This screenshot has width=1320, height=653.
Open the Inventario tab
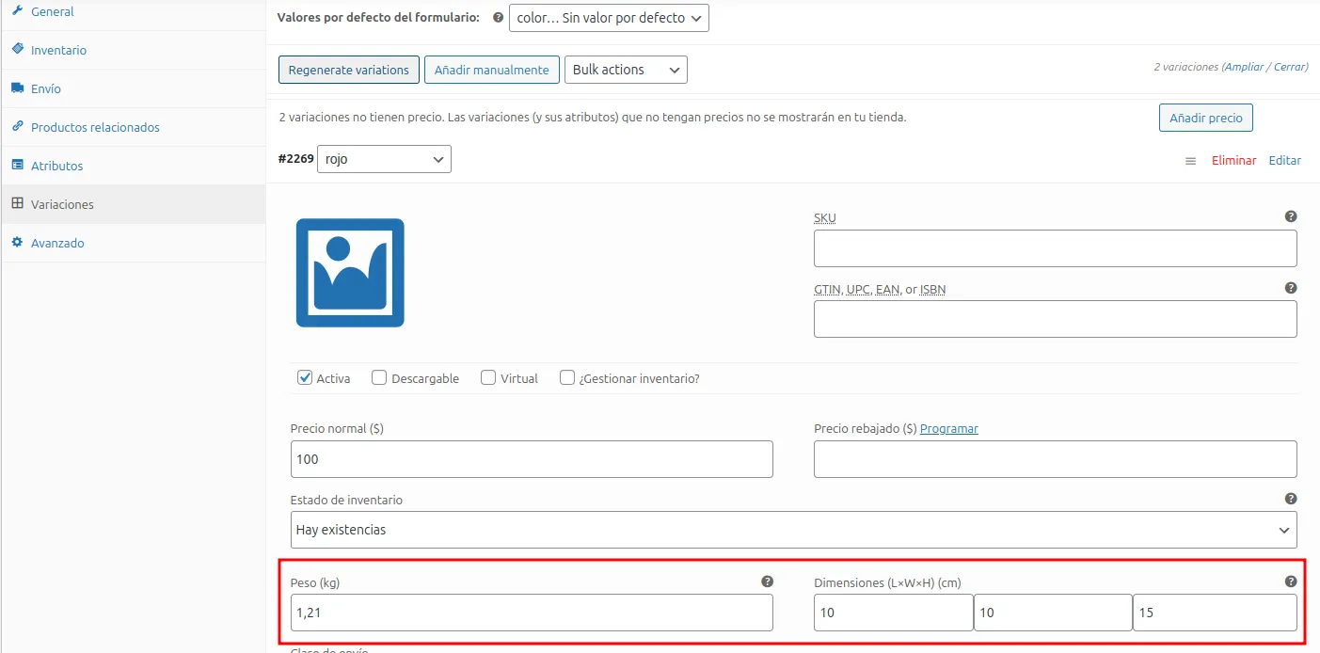pos(58,50)
